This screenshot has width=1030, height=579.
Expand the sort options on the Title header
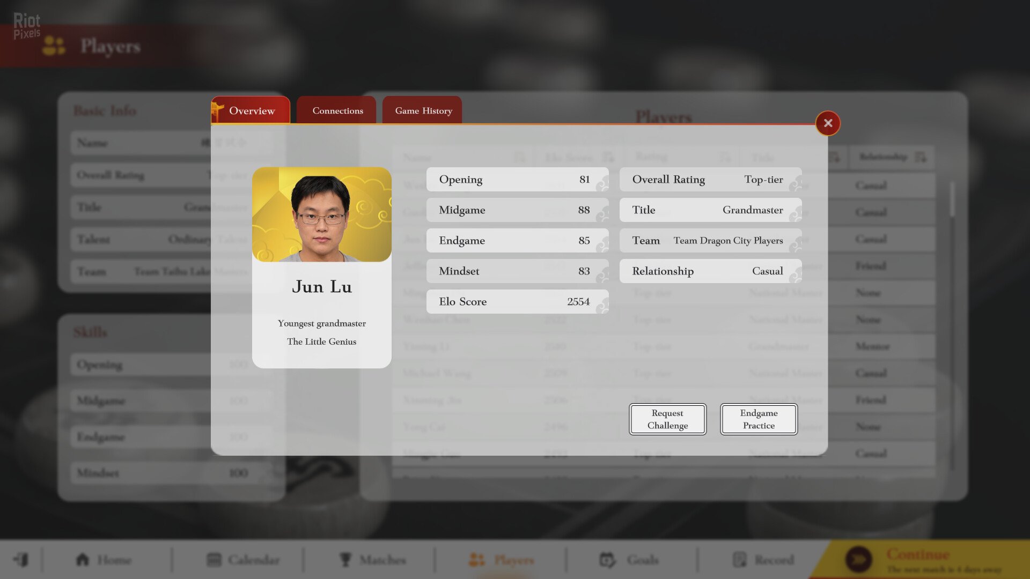(833, 157)
